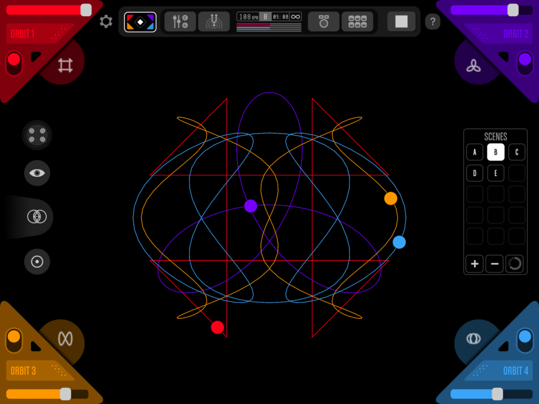This screenshot has height=404, width=539.
Task: Select the four-color orbit view icon
Action: [x=140, y=22]
